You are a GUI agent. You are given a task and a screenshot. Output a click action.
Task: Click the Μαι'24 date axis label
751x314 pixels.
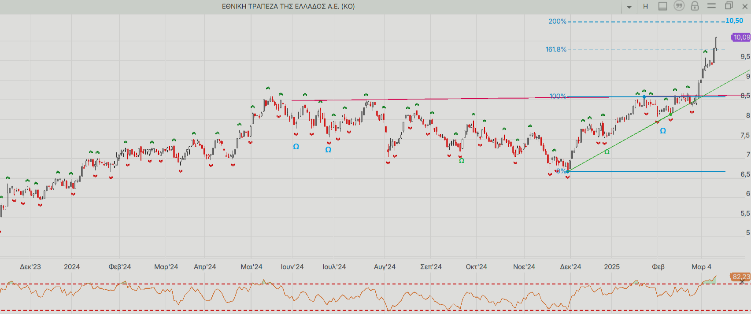pyautogui.click(x=252, y=266)
